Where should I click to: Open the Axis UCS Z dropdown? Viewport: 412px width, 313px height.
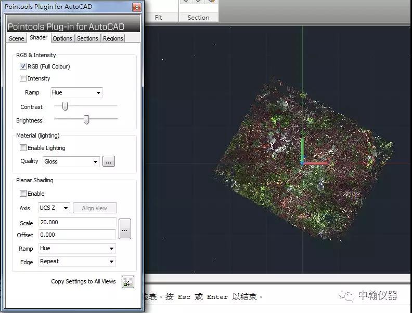point(54,208)
